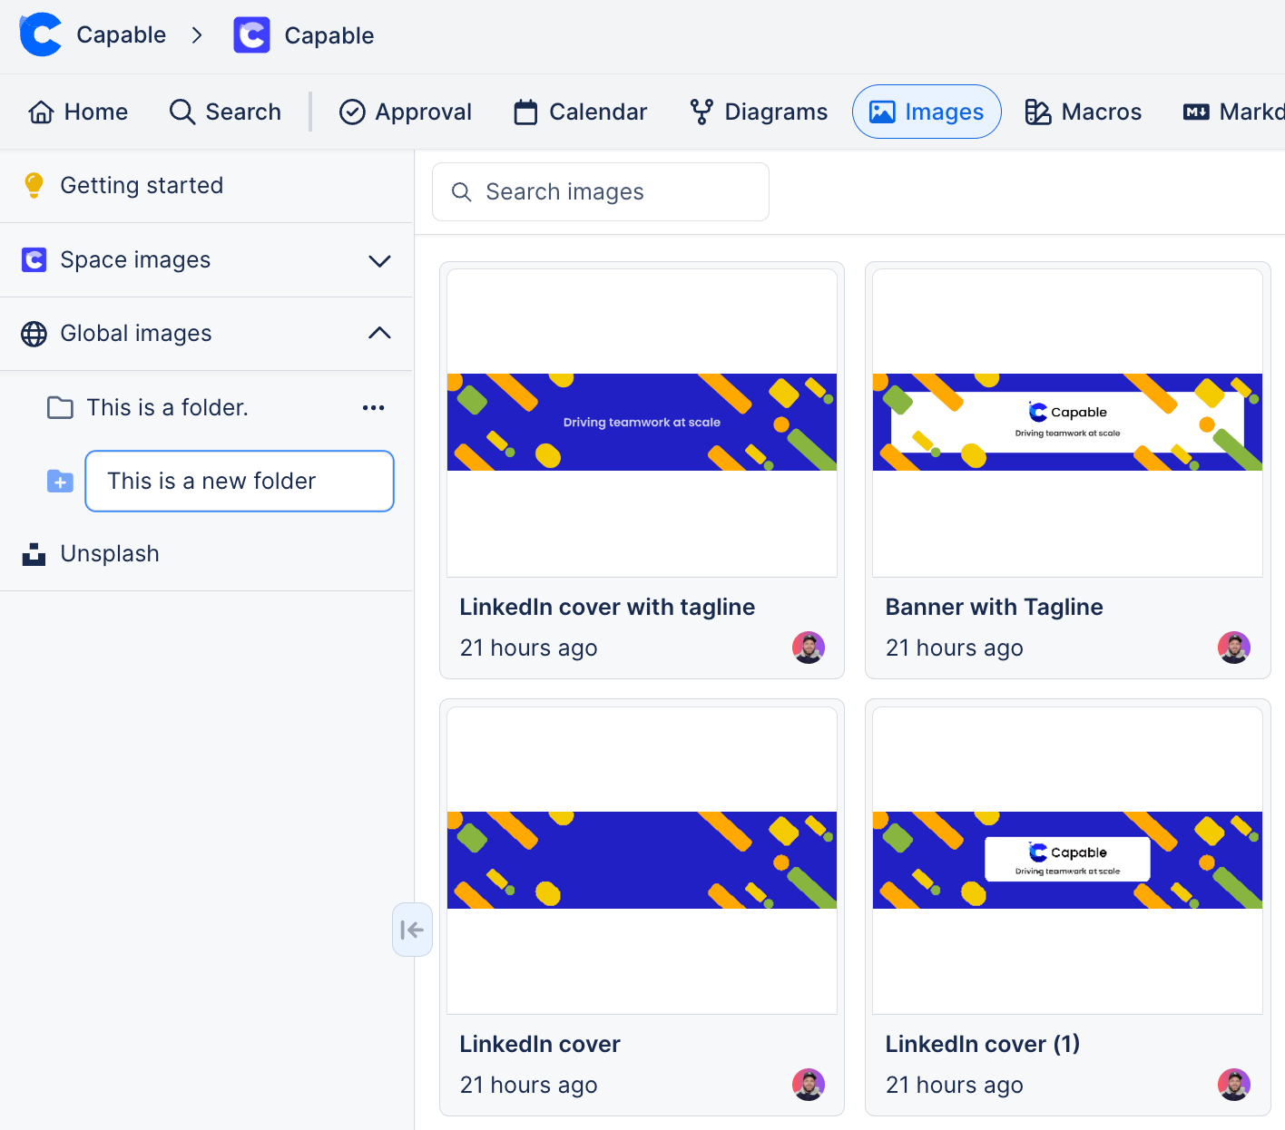Click the purple Capable space icon
This screenshot has height=1130, width=1285.
pyautogui.click(x=251, y=35)
